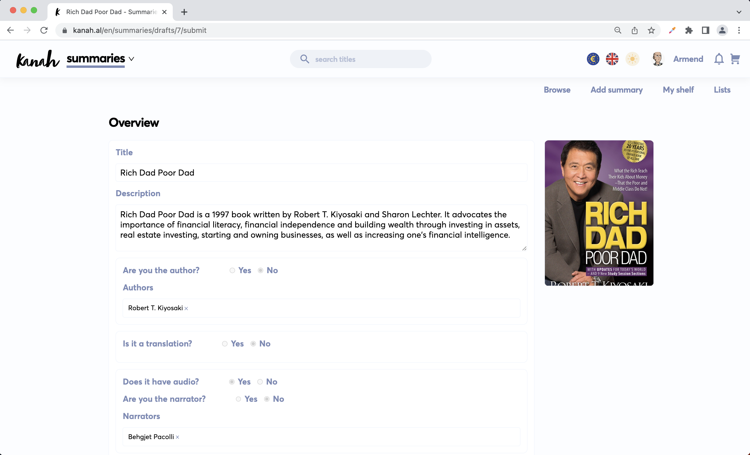Image resolution: width=750 pixels, height=455 pixels.
Task: Open notifications bell
Action: coord(719,59)
